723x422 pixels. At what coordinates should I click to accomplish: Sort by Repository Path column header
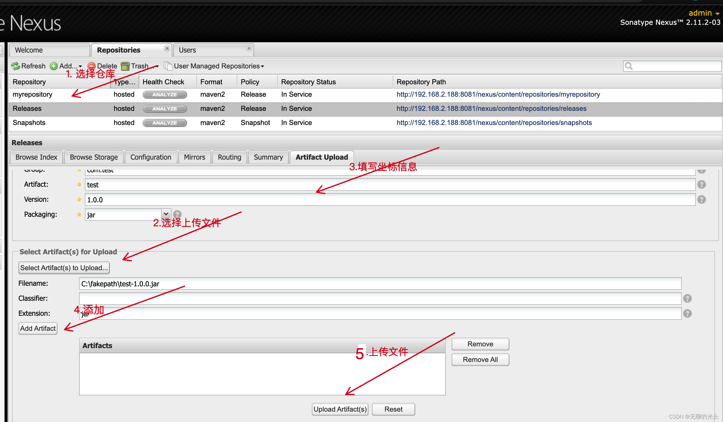tap(557, 82)
